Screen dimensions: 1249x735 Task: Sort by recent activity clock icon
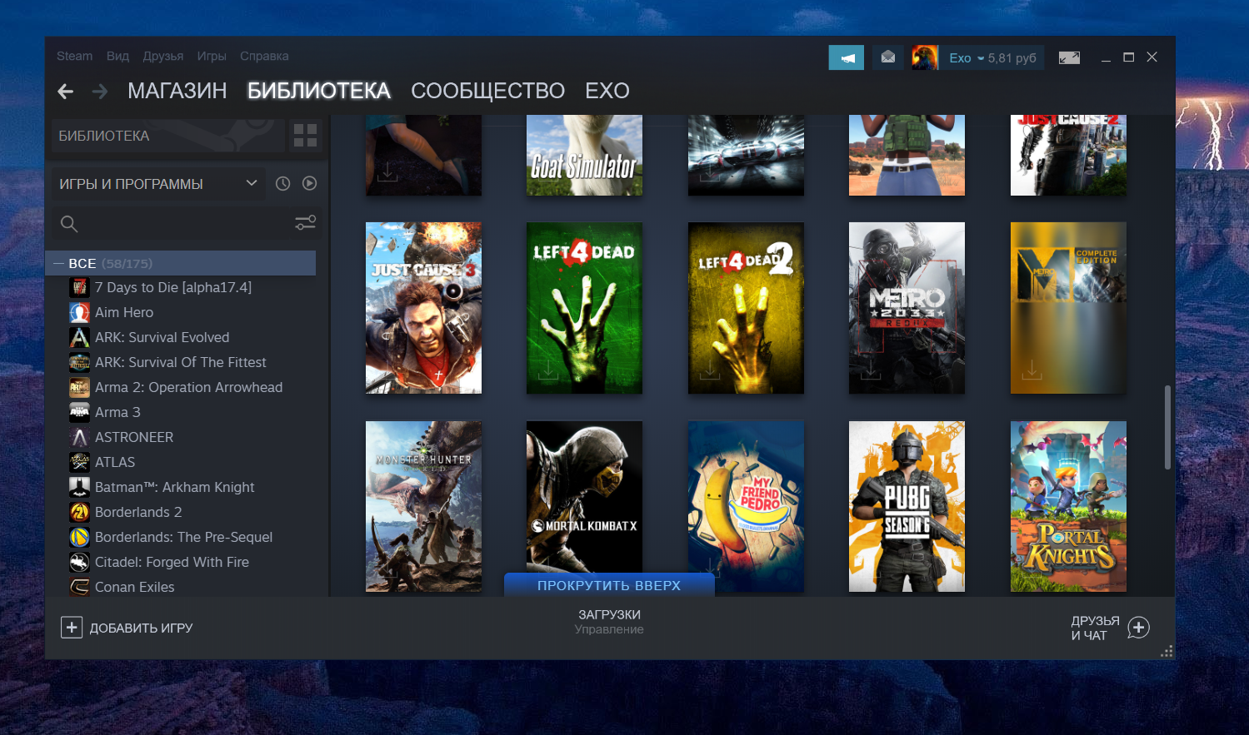pyautogui.click(x=283, y=184)
